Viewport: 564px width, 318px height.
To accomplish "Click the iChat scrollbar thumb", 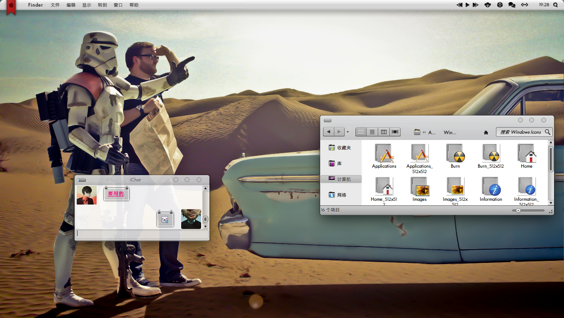I will tap(205, 219).
